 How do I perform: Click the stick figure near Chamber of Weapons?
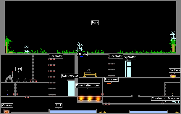pyautogui.click(x=173, y=95)
